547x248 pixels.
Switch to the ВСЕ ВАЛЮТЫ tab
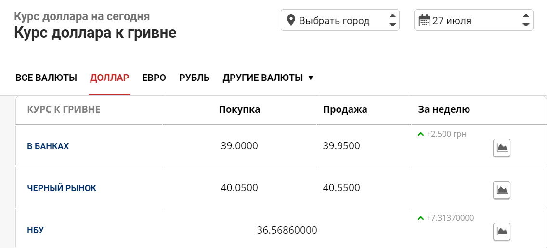coord(46,78)
